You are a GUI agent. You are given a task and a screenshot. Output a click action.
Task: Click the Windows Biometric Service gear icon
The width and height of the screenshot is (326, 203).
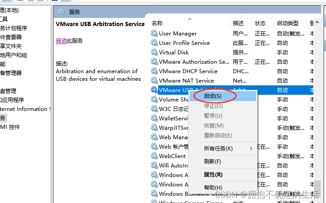pos(154,194)
